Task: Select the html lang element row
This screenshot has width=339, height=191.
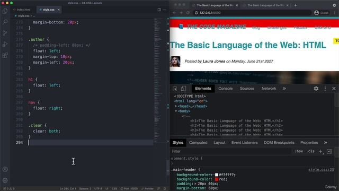Action: pos(191,101)
